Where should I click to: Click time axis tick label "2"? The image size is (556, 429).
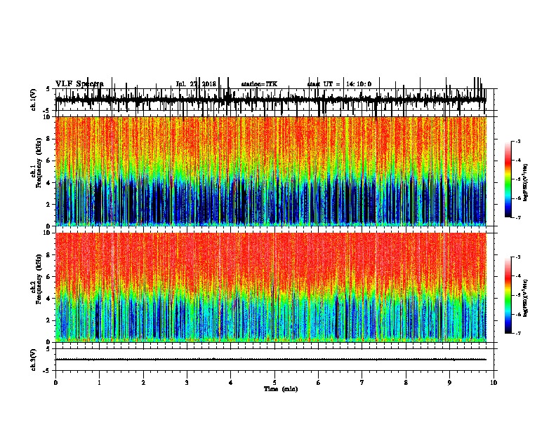tap(143, 383)
